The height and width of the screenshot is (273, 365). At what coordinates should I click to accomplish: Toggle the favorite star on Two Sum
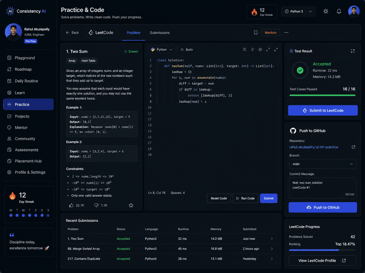pyautogui.click(x=131, y=205)
